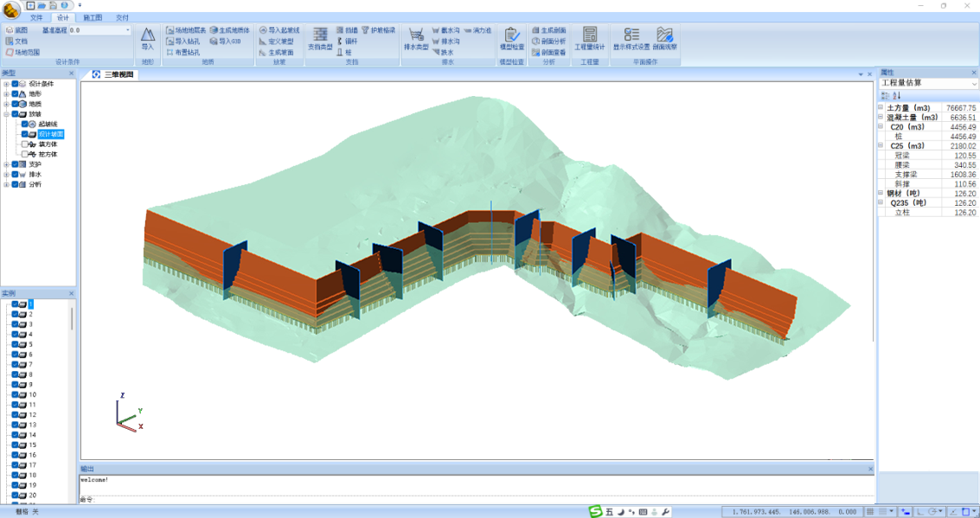Collapse the 放坡 tree node
This screenshot has height=518, width=980.
click(6, 114)
